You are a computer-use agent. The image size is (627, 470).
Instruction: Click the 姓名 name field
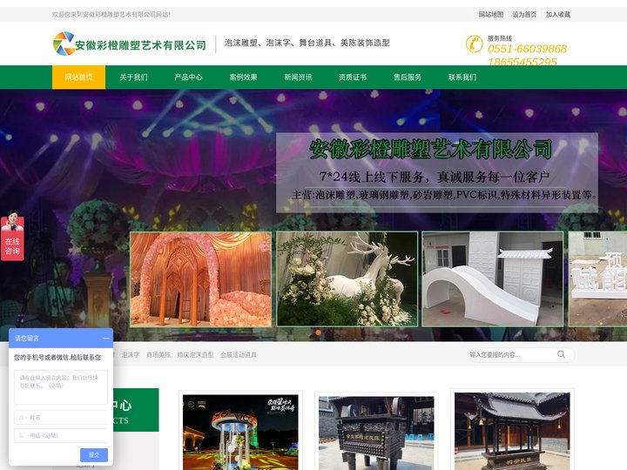pos(61,417)
